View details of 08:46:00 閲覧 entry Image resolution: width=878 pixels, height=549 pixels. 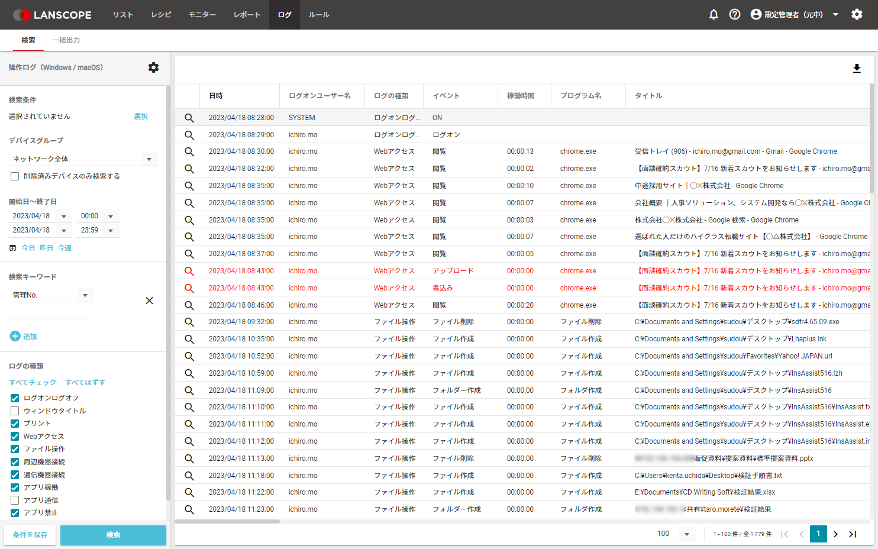click(189, 305)
